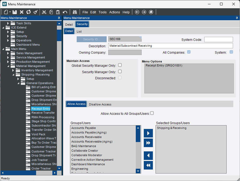Click the app logo icon in title bar
240x181 pixels.
5,4
